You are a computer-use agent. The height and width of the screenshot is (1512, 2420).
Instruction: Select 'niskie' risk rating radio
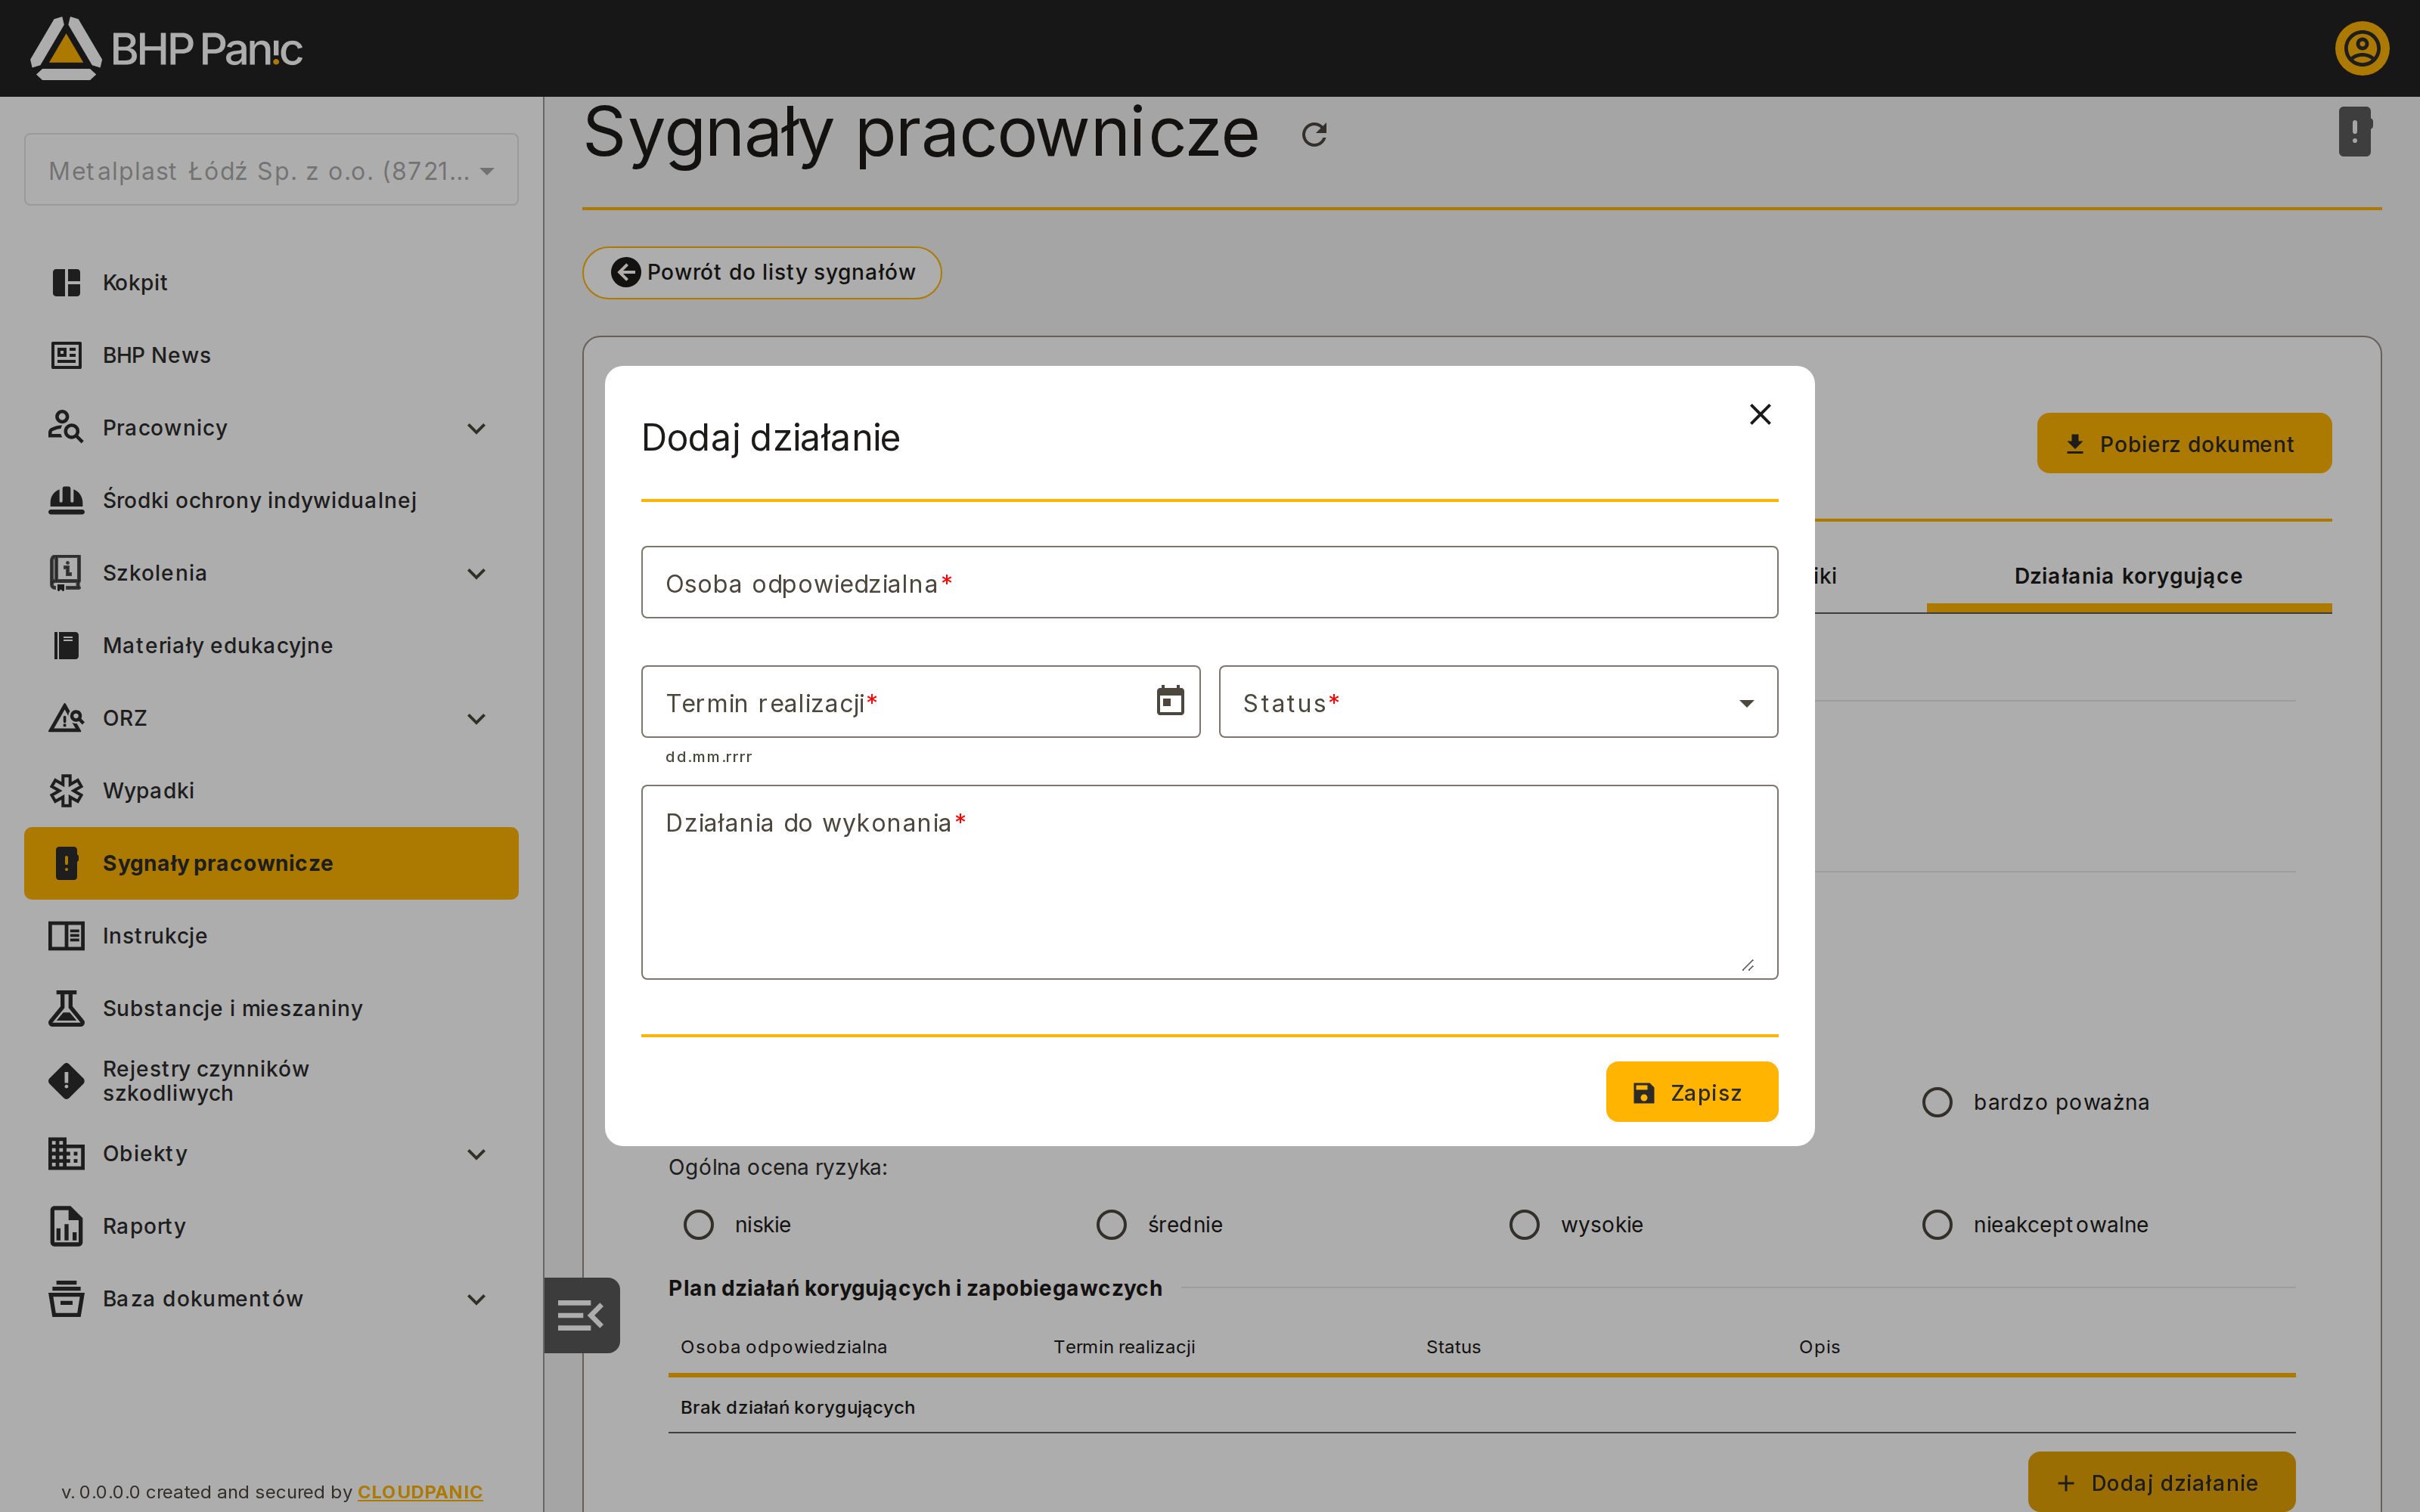click(698, 1224)
